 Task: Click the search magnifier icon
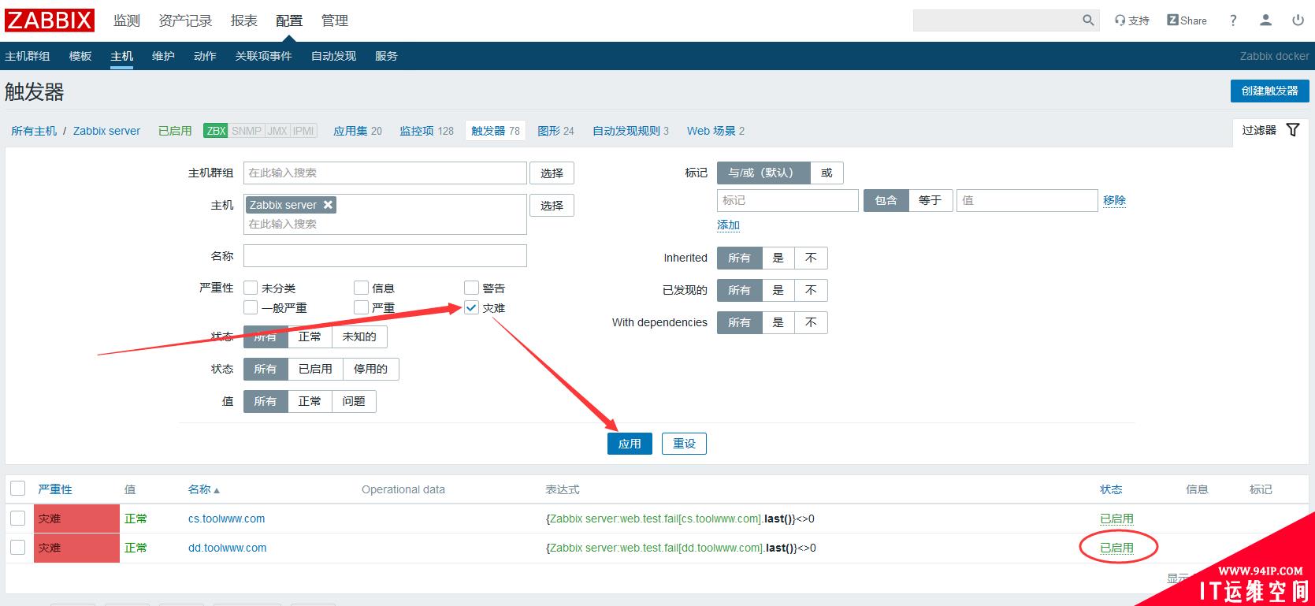point(1088,20)
